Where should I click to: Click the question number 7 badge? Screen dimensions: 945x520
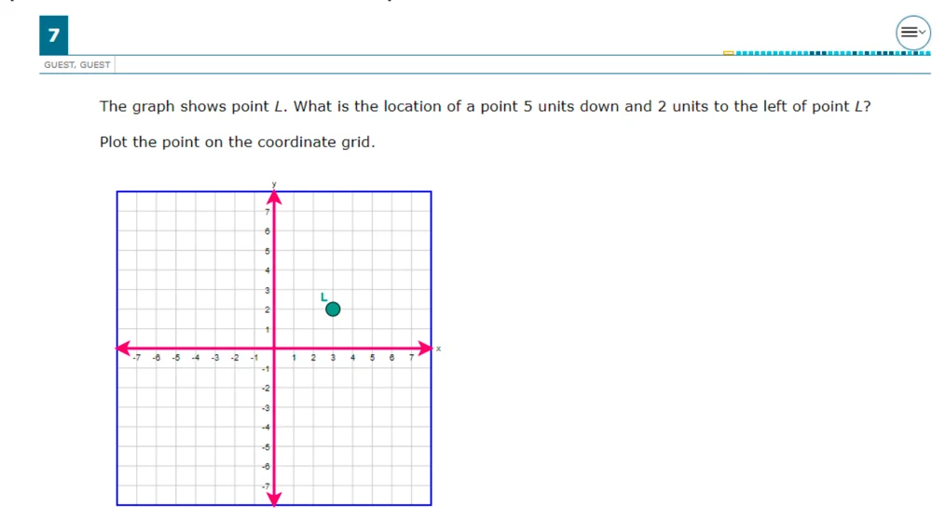(x=54, y=35)
